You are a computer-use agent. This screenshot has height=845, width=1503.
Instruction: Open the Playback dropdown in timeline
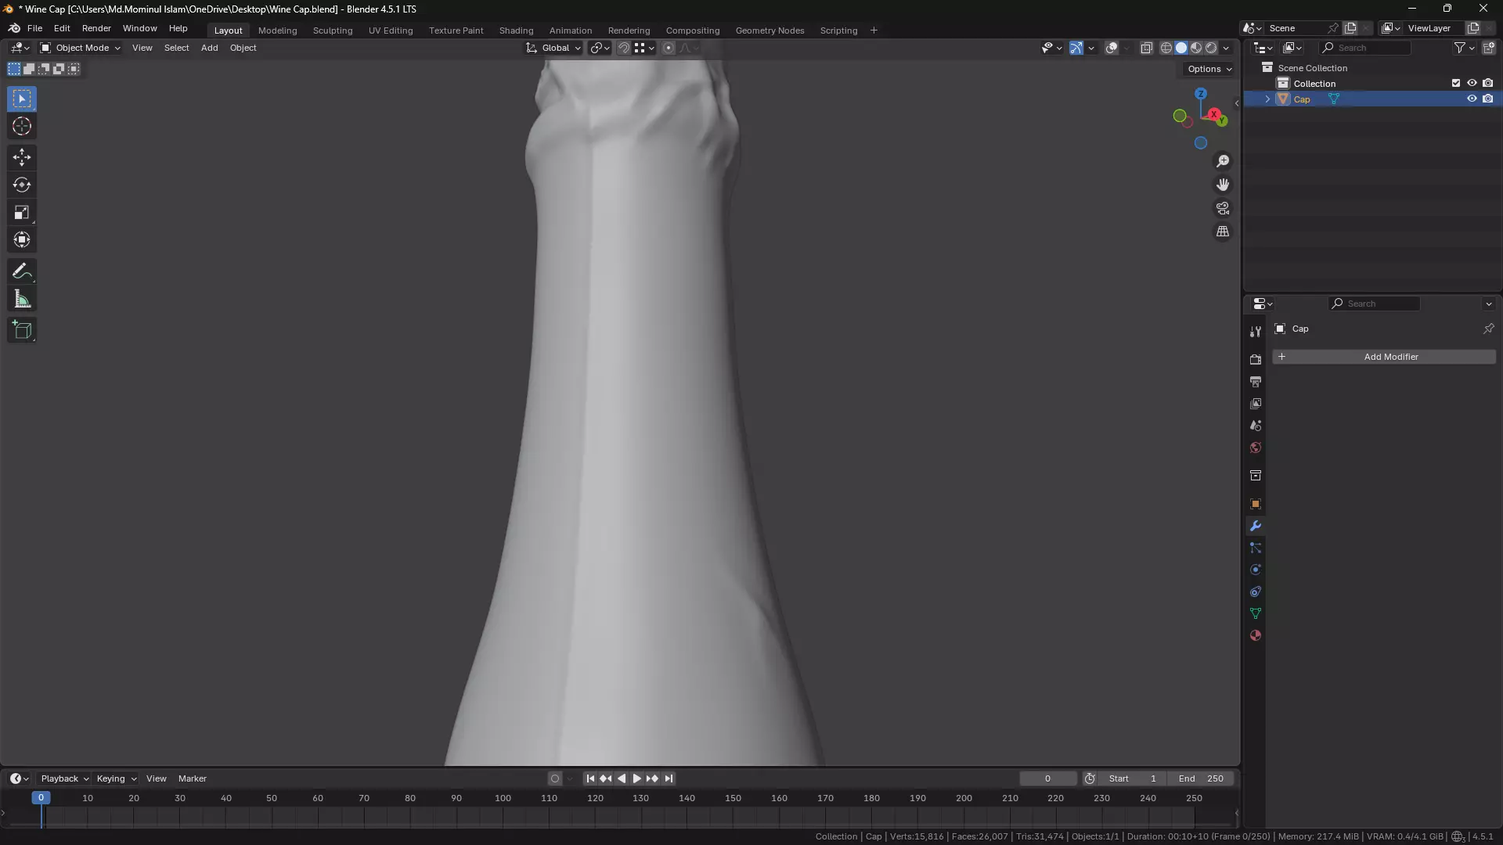pos(64,778)
